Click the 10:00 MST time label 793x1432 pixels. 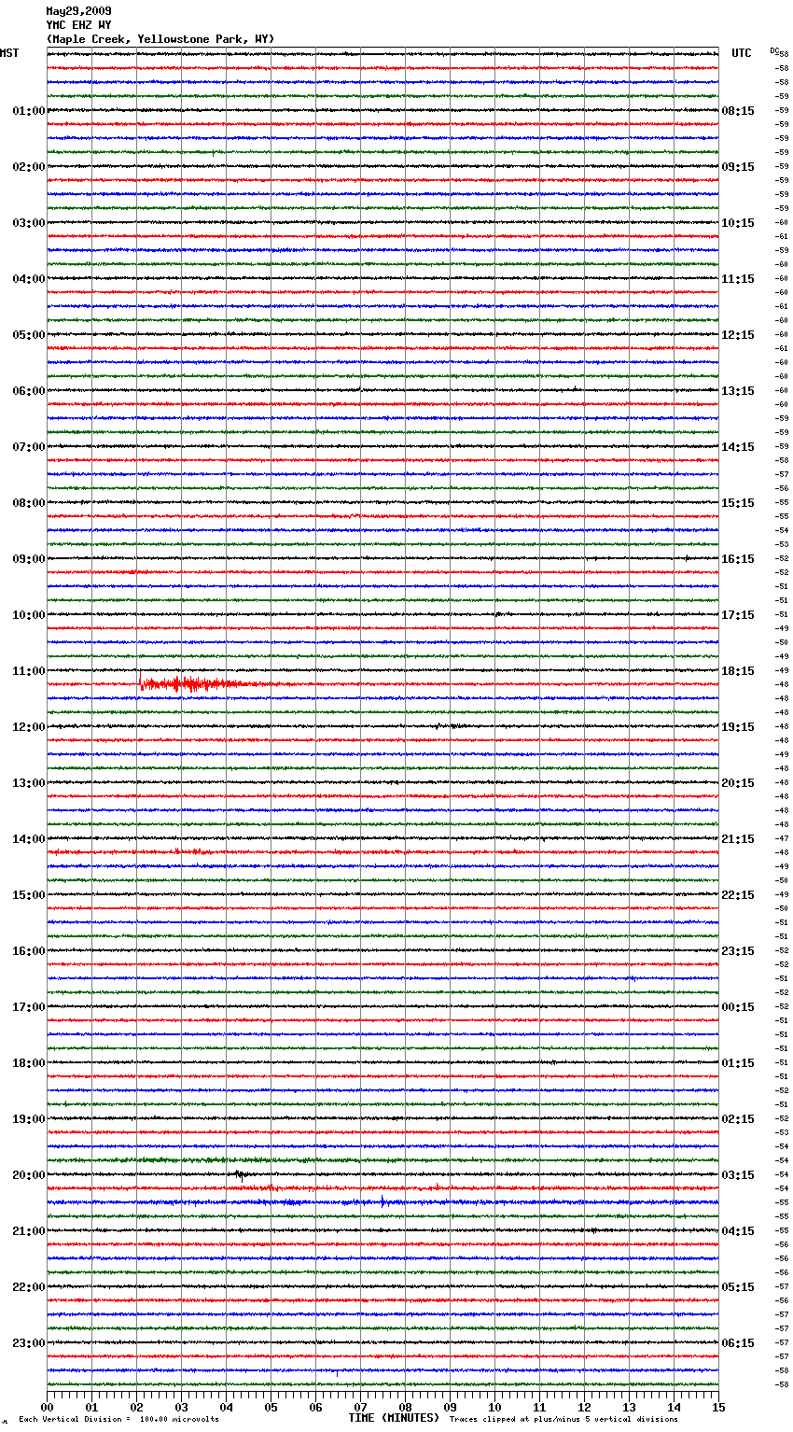29,615
